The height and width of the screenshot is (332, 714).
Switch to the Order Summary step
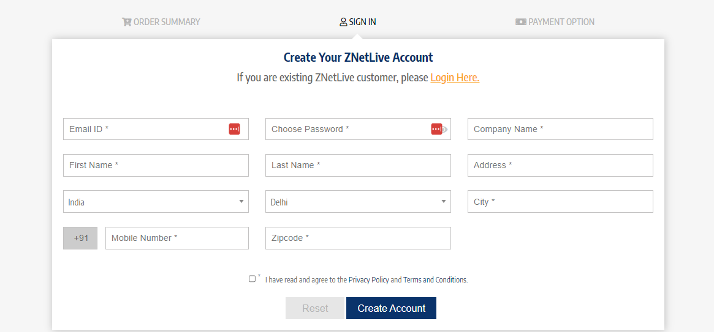click(166, 22)
